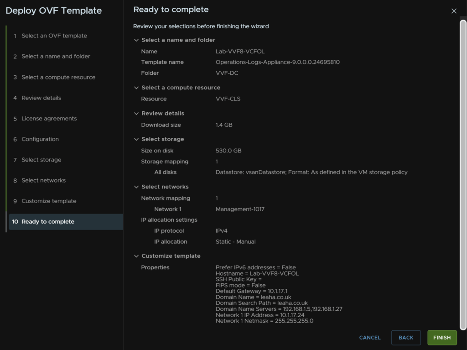This screenshot has width=467, height=350.
Task: Click the All disks label
Action: tap(165, 172)
